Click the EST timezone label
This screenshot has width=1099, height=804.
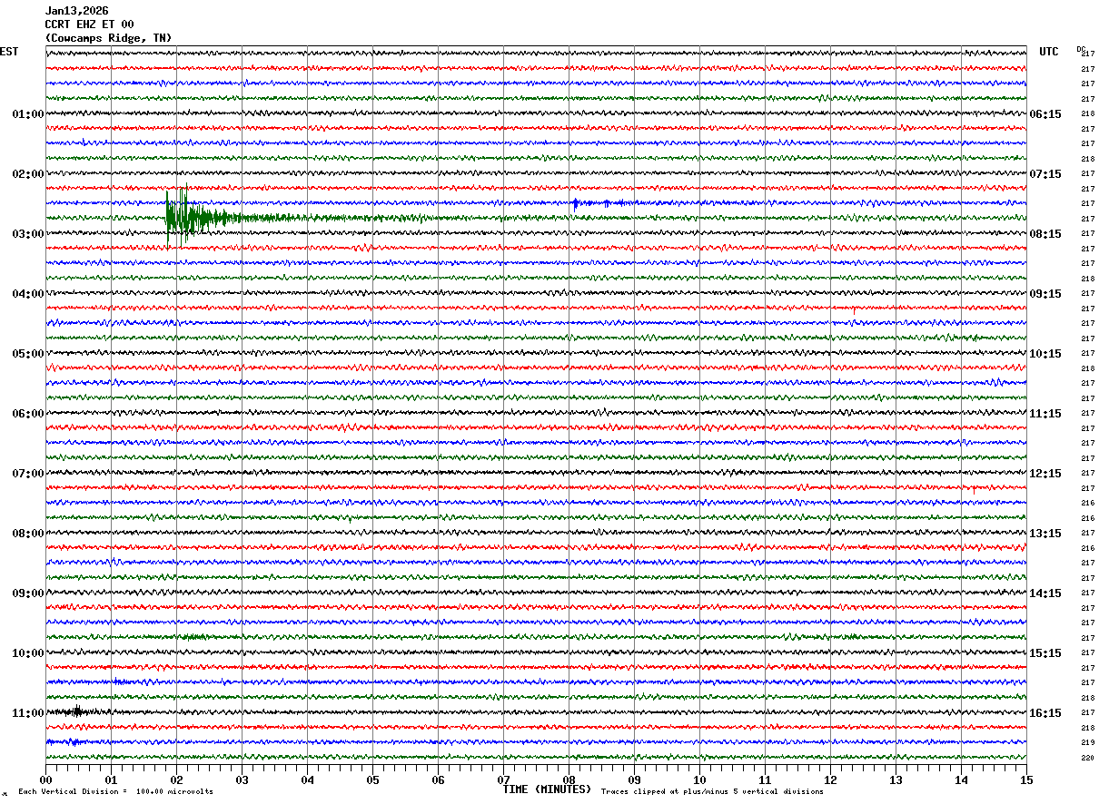pos(8,52)
